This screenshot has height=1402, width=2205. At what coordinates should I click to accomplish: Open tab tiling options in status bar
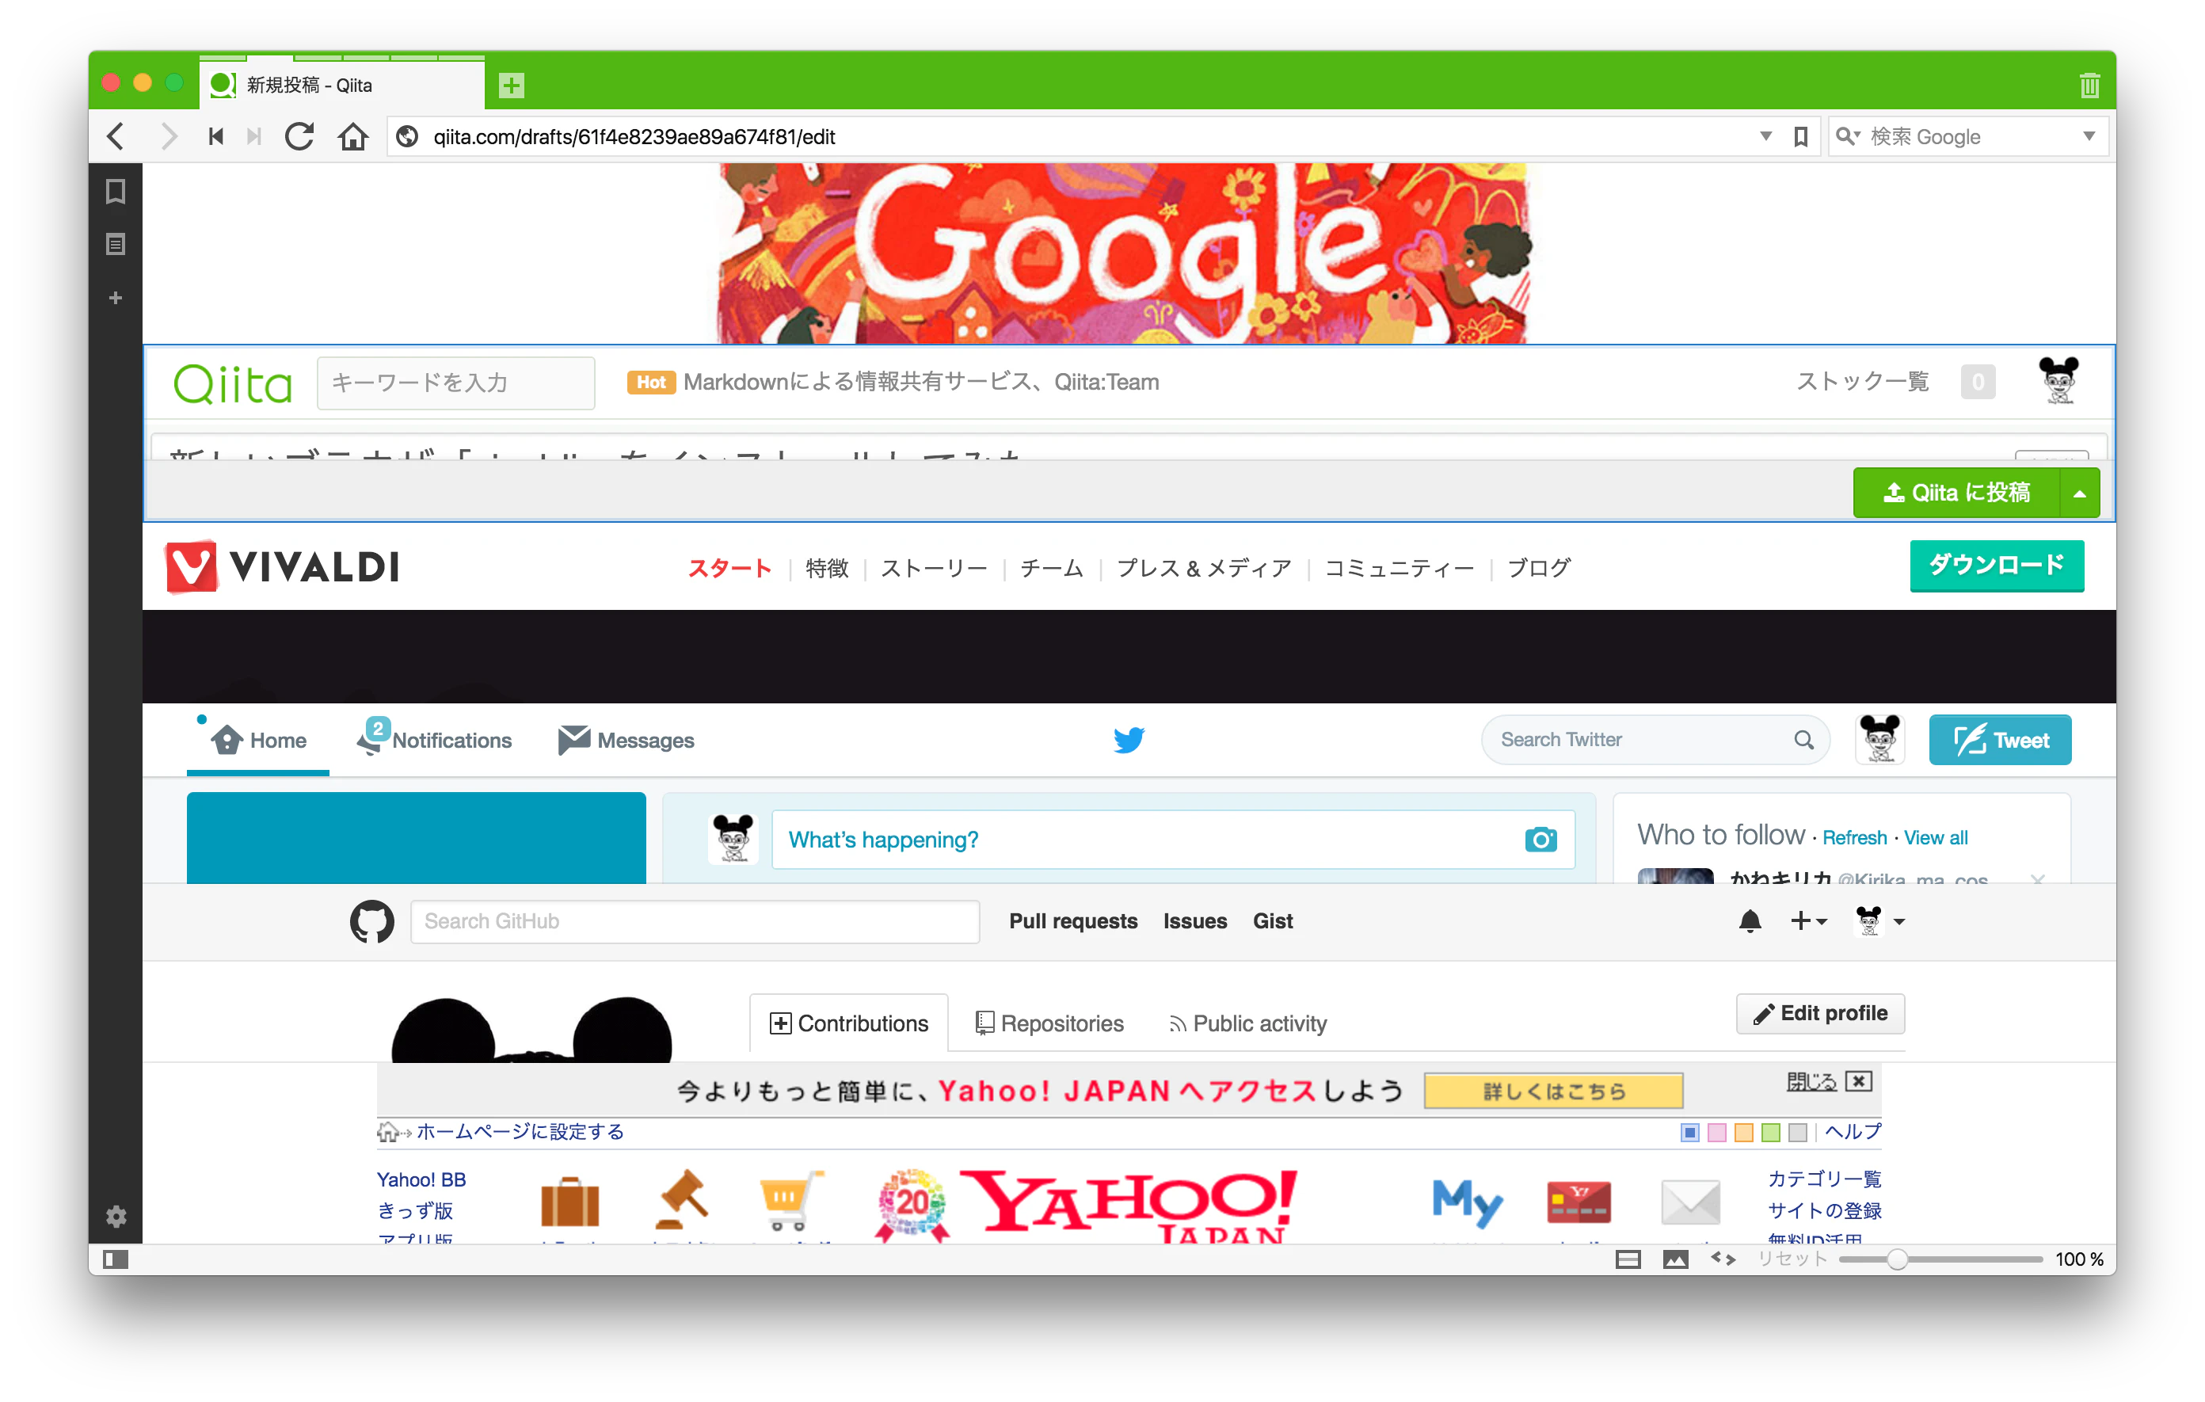click(x=1627, y=1259)
